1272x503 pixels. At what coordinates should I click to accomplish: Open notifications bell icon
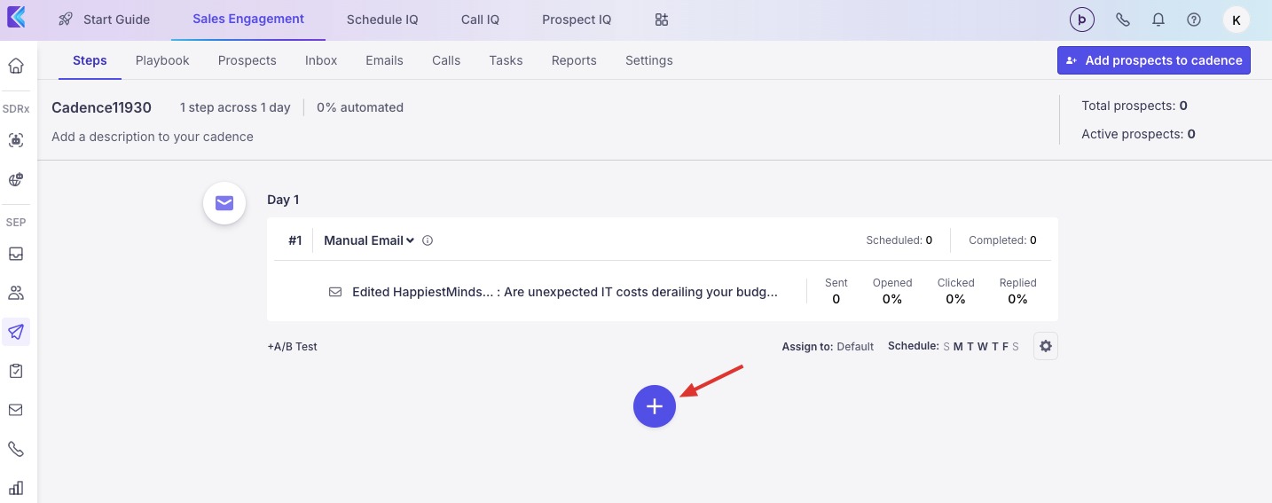[1158, 20]
